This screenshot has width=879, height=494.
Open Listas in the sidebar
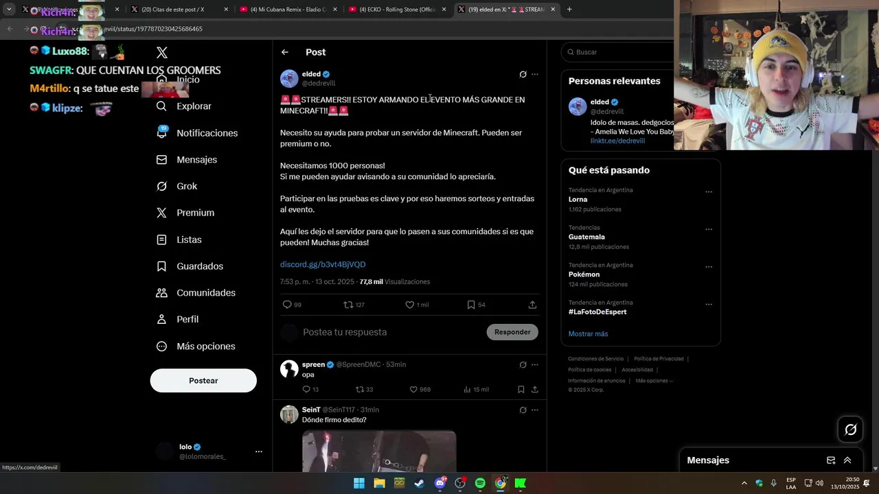click(x=179, y=239)
